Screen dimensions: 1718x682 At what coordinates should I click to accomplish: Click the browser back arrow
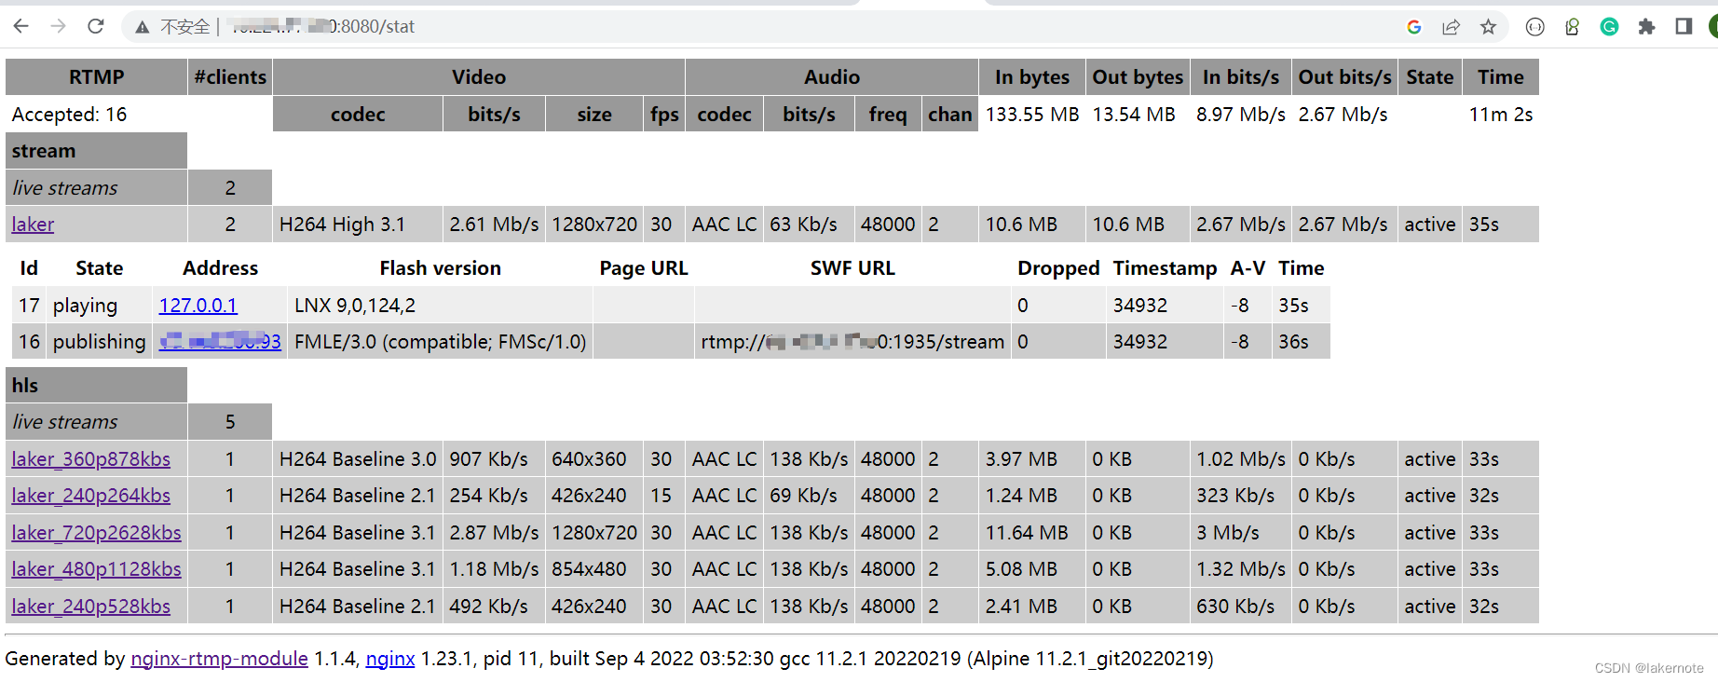pyautogui.click(x=20, y=26)
